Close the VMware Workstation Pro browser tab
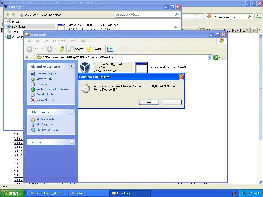 point(247,30)
